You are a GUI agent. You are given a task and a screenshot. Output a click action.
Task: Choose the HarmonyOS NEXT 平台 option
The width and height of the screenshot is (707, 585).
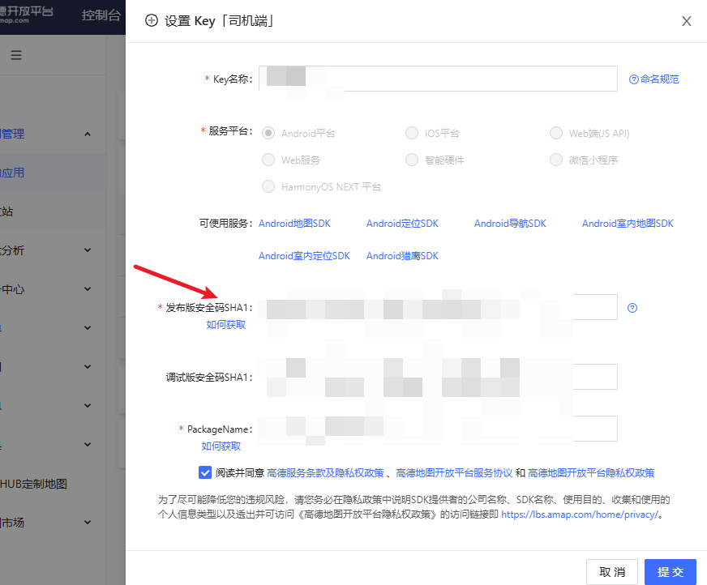268,186
